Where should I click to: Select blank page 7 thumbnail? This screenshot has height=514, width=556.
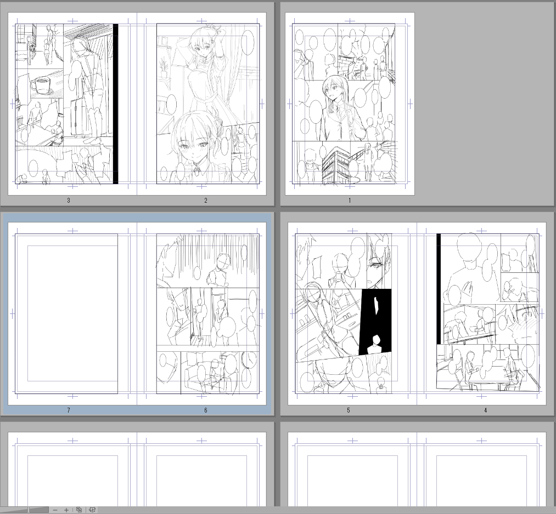point(72,313)
